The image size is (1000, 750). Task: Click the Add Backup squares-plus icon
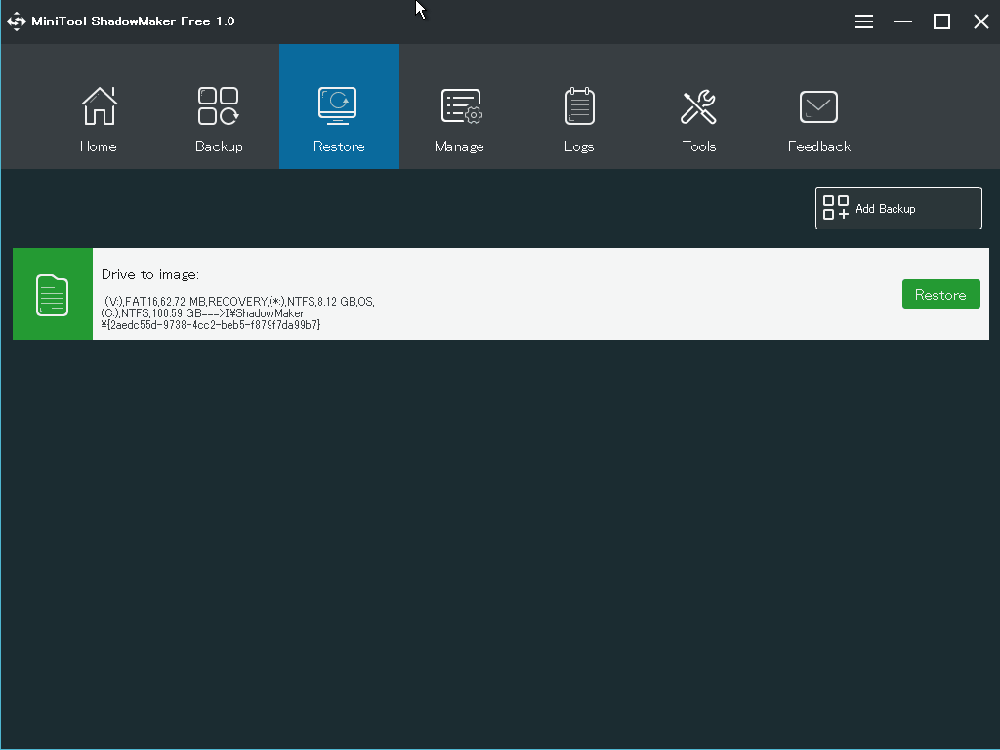coord(836,208)
